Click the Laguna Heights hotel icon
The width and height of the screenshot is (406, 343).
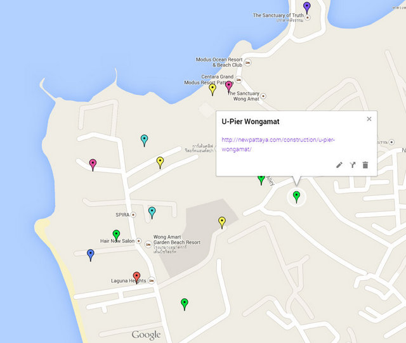click(x=152, y=280)
